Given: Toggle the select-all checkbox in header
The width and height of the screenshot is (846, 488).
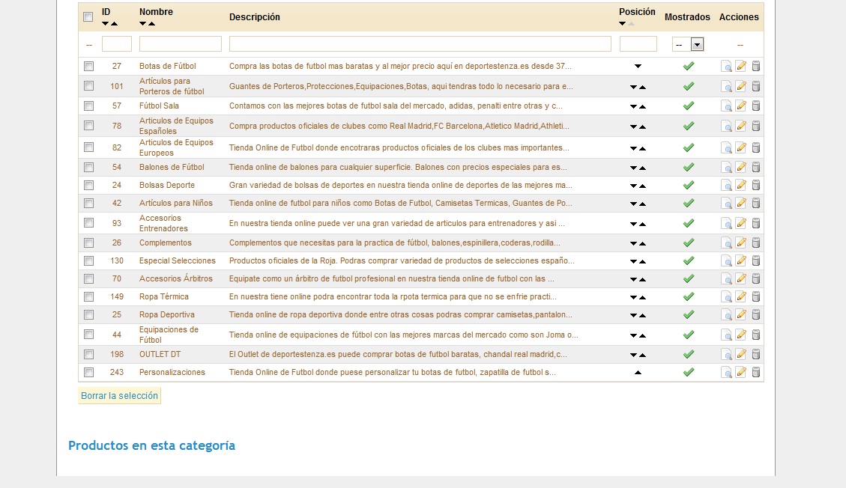Looking at the screenshot, I should click(88, 17).
